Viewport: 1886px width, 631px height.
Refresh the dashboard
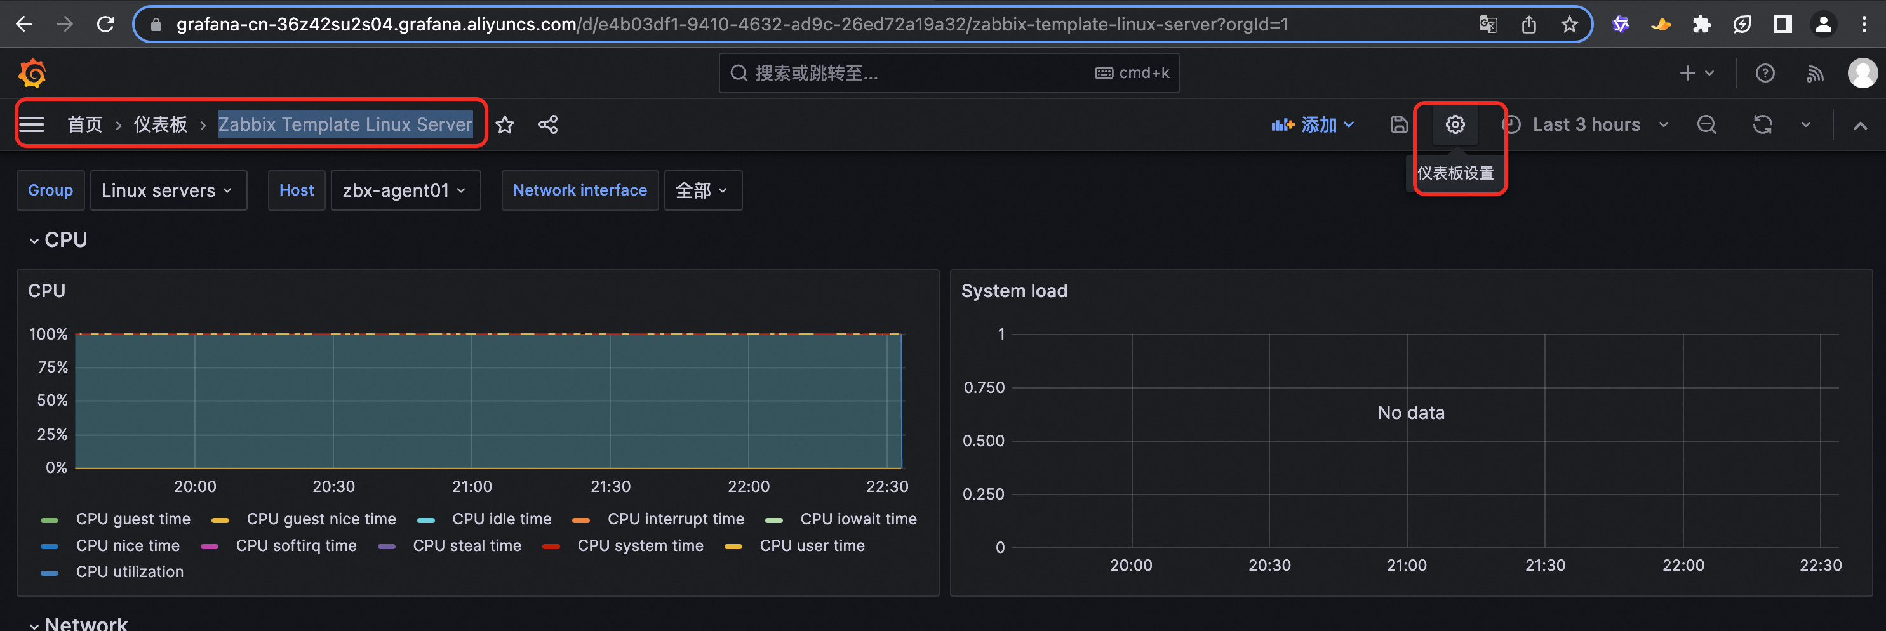click(x=1762, y=124)
